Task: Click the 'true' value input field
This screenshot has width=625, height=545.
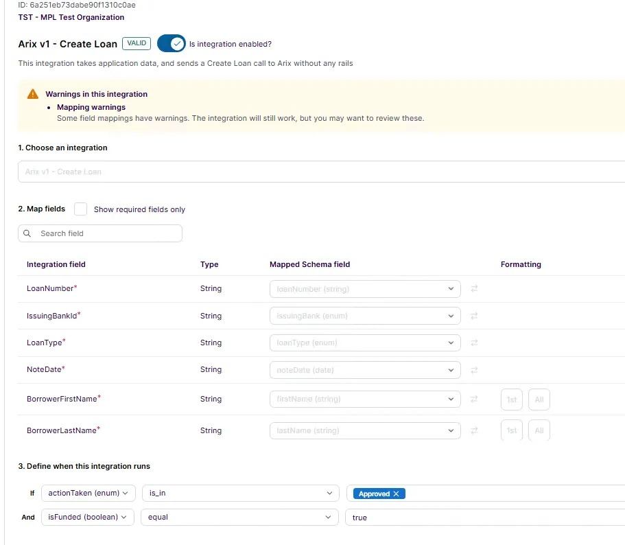Action: tap(485, 517)
